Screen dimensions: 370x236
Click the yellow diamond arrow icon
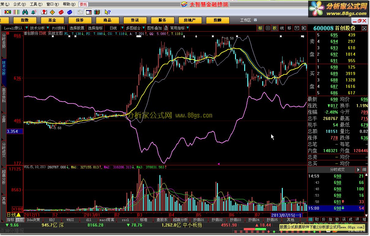tap(52, 12)
